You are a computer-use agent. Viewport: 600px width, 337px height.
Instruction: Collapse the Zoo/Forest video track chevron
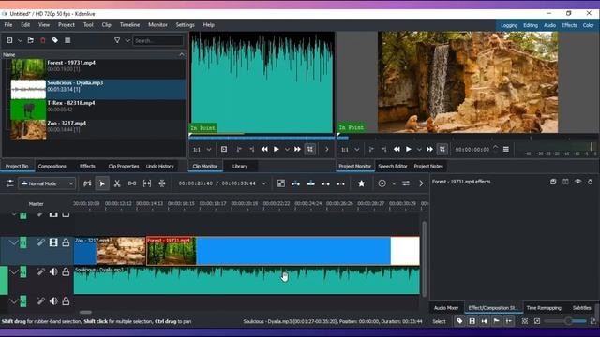(x=14, y=242)
